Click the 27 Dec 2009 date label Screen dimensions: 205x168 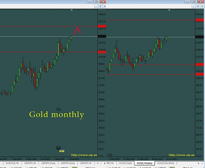[129, 159]
